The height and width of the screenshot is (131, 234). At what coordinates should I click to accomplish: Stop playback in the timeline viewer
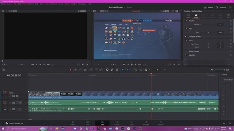point(132,64)
